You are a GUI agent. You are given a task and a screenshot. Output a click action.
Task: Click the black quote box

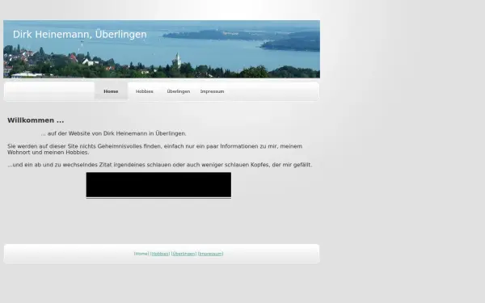[158, 185]
